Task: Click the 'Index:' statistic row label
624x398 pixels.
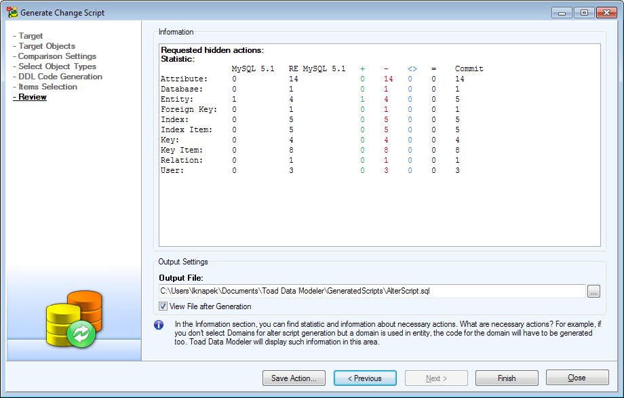Action: pyautogui.click(x=174, y=119)
